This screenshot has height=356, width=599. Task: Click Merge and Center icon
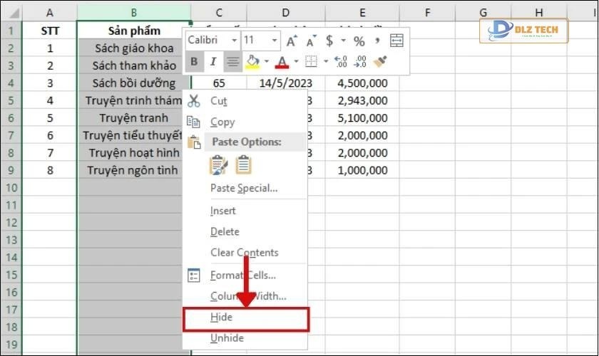[x=396, y=41]
